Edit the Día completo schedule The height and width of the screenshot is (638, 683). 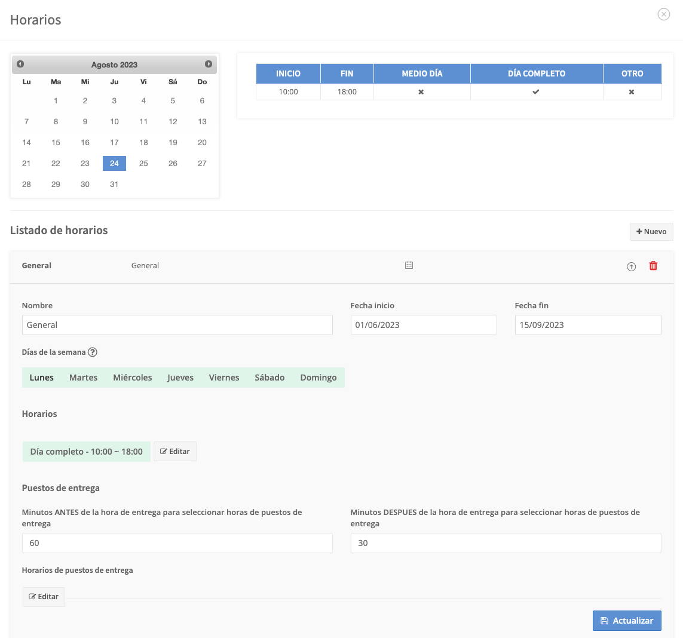[174, 451]
